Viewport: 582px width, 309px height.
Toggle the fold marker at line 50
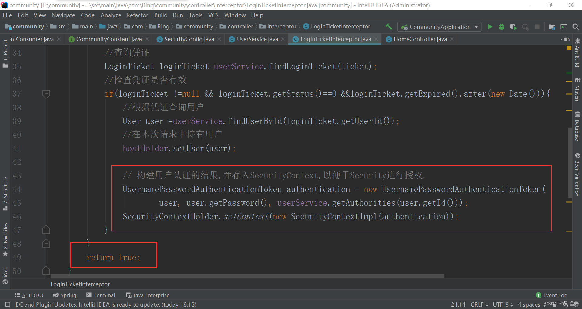tap(46, 271)
